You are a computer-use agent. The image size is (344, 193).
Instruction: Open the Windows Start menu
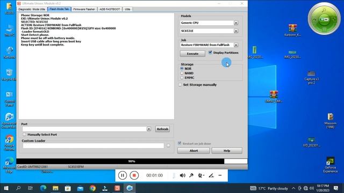pyautogui.click(x=6, y=188)
